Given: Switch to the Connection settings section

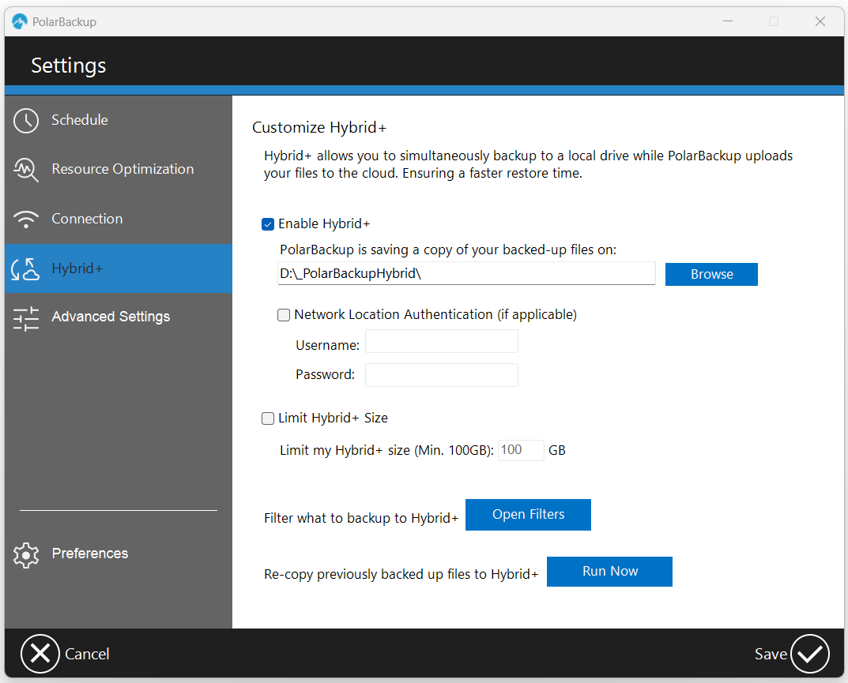Looking at the screenshot, I should pyautogui.click(x=87, y=219).
